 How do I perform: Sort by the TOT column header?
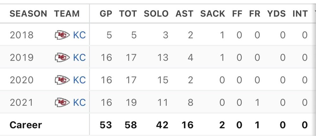(128, 14)
